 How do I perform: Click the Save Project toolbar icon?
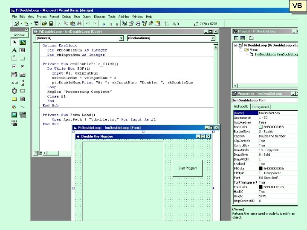coord(51,24)
